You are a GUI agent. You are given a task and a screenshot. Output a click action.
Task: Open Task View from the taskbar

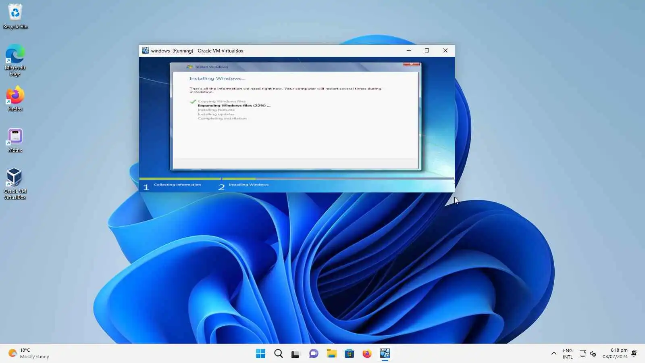(296, 354)
